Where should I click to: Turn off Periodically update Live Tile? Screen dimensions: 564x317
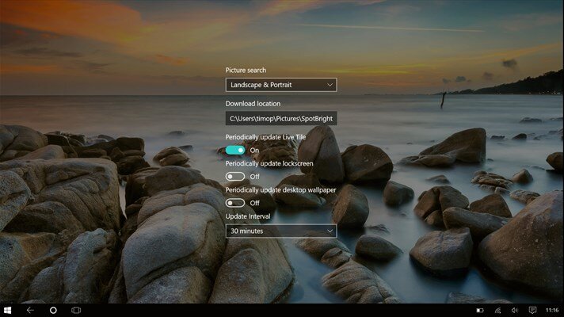pos(235,150)
